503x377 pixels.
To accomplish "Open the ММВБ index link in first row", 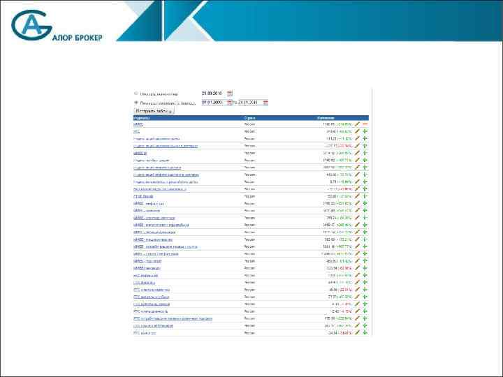I will click(138, 124).
